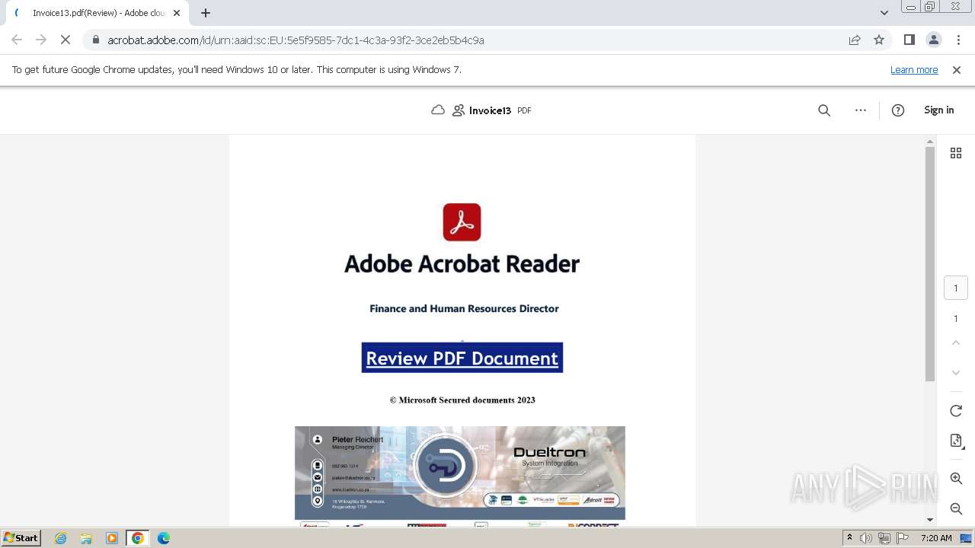Go to previous page with up chevron
Screen dimensions: 975x548
pos(956,343)
